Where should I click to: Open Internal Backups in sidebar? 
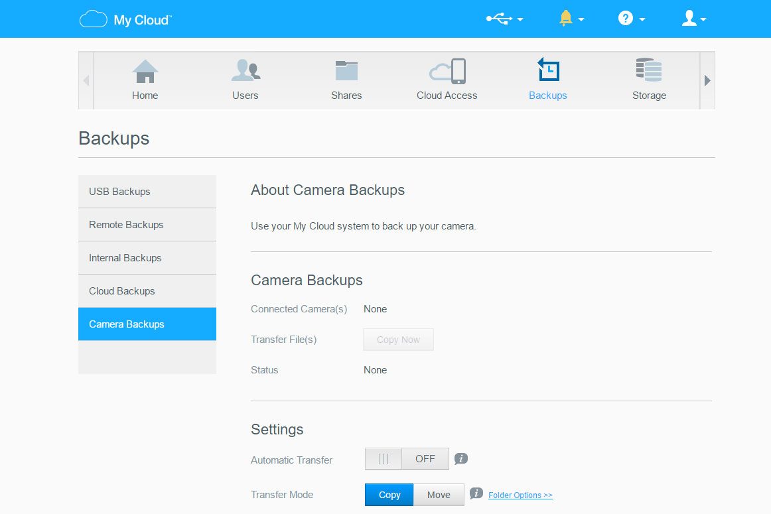147,258
